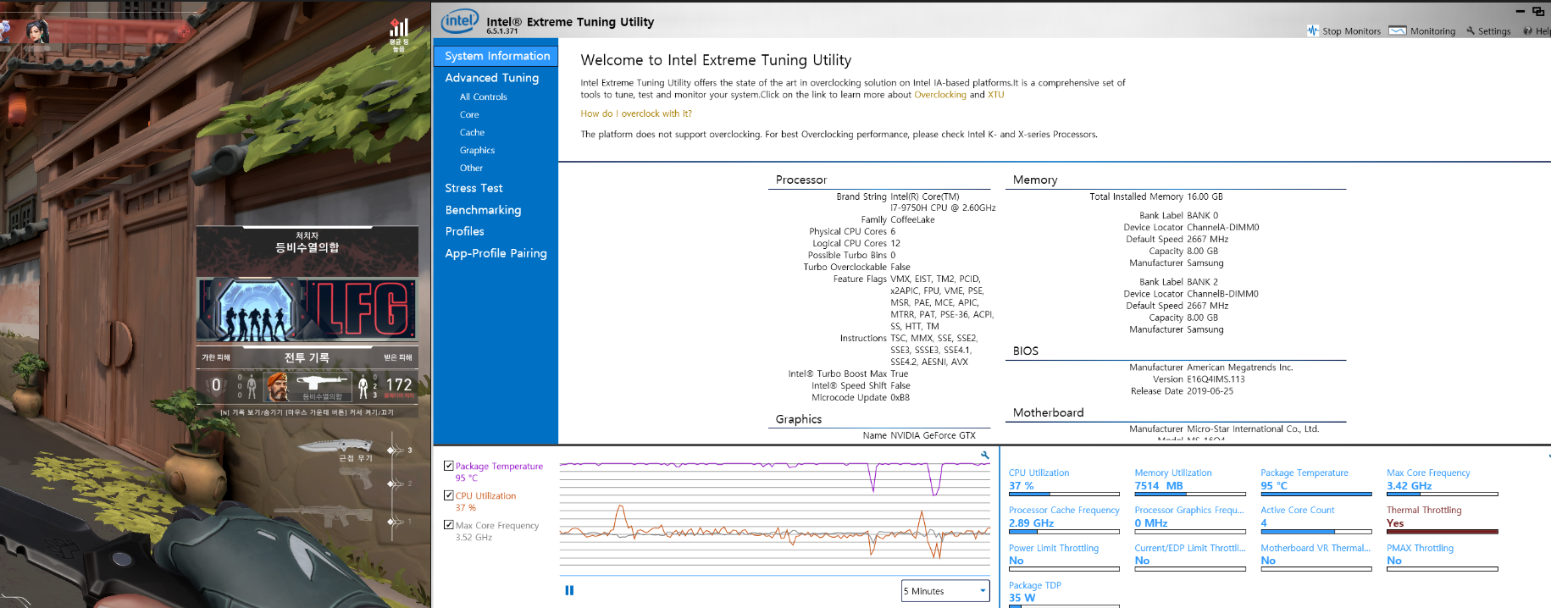The height and width of the screenshot is (608, 1551).
Task: Click the agent portrait in game top bar
Action: 37,31
